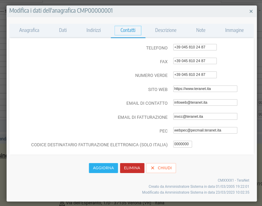Close the dialog with the X icon
262x206 pixels.
[x=251, y=11]
